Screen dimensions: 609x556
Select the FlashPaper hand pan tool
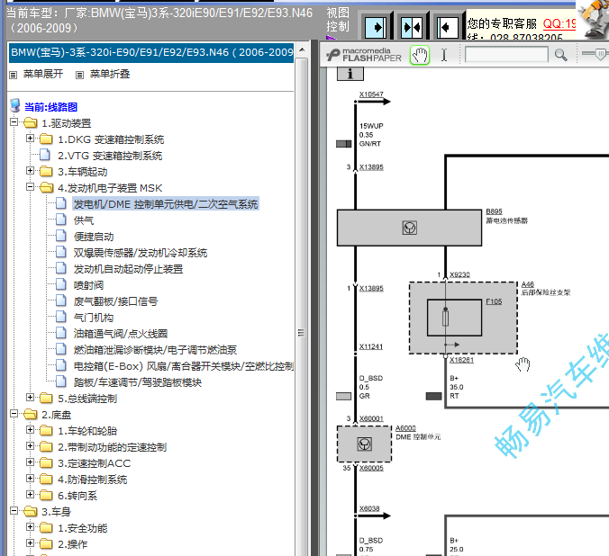tap(420, 55)
